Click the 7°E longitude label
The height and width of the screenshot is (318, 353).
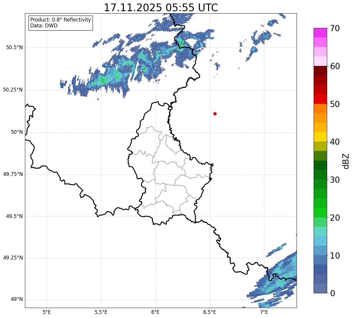[264, 312]
